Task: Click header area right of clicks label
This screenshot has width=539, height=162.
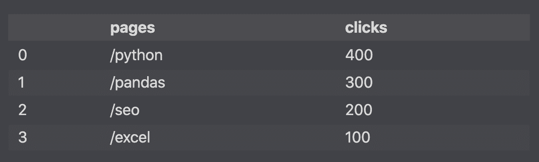Action: pyautogui.click(x=459, y=28)
